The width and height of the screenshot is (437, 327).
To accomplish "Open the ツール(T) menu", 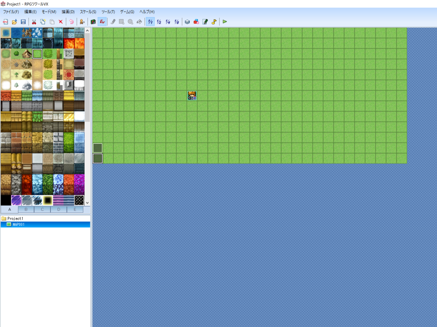I will (x=108, y=12).
